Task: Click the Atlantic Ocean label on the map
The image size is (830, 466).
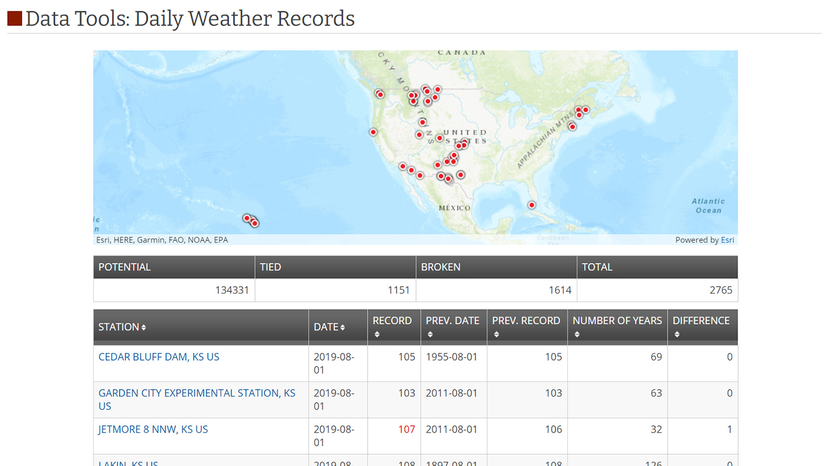Action: point(708,205)
